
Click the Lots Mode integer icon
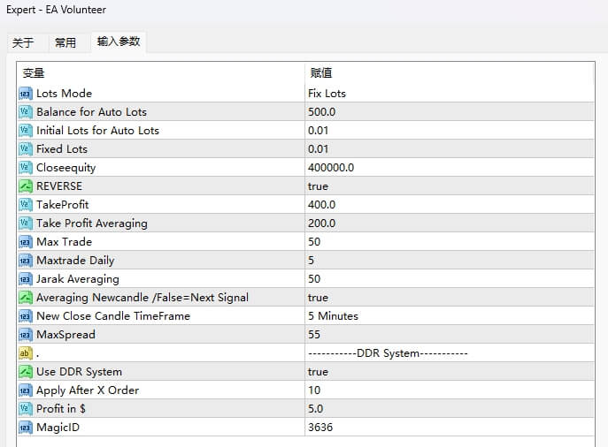[25, 94]
